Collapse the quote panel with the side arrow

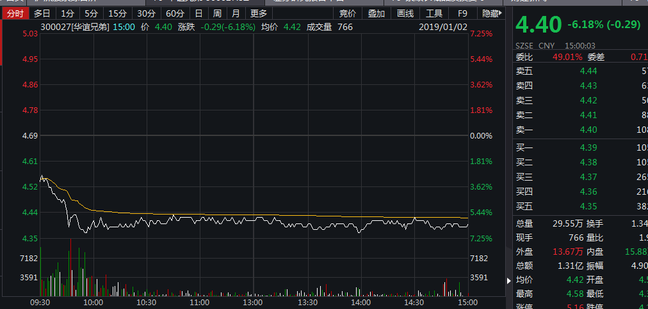(x=508, y=280)
